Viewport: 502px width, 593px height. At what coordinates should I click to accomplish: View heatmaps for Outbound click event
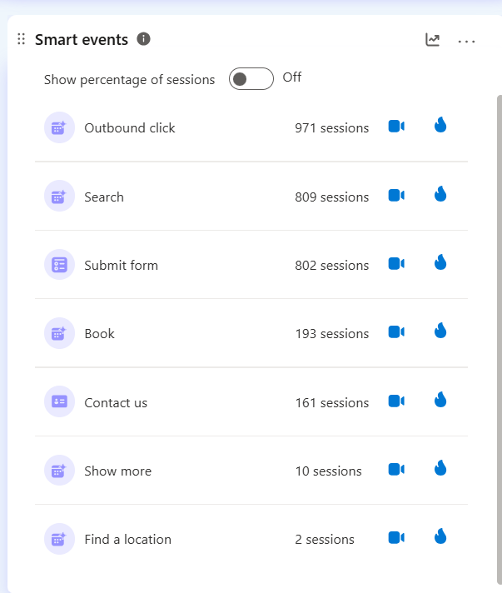coord(440,126)
